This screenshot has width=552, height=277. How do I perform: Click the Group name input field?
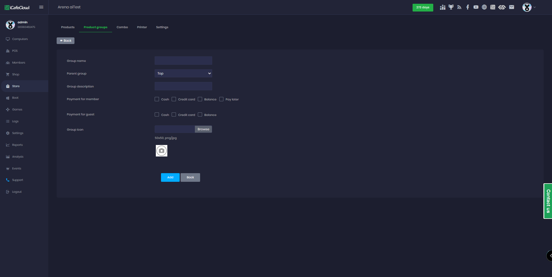183,60
